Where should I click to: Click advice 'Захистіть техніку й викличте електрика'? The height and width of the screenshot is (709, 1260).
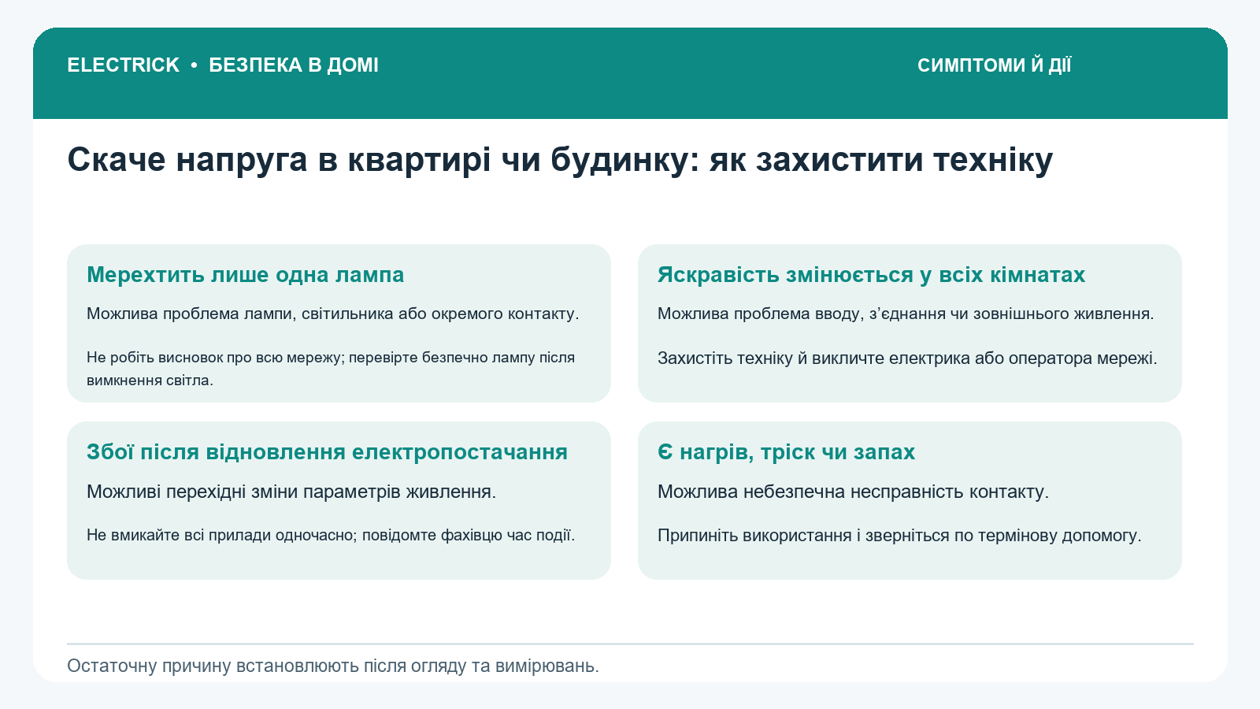[x=907, y=358]
